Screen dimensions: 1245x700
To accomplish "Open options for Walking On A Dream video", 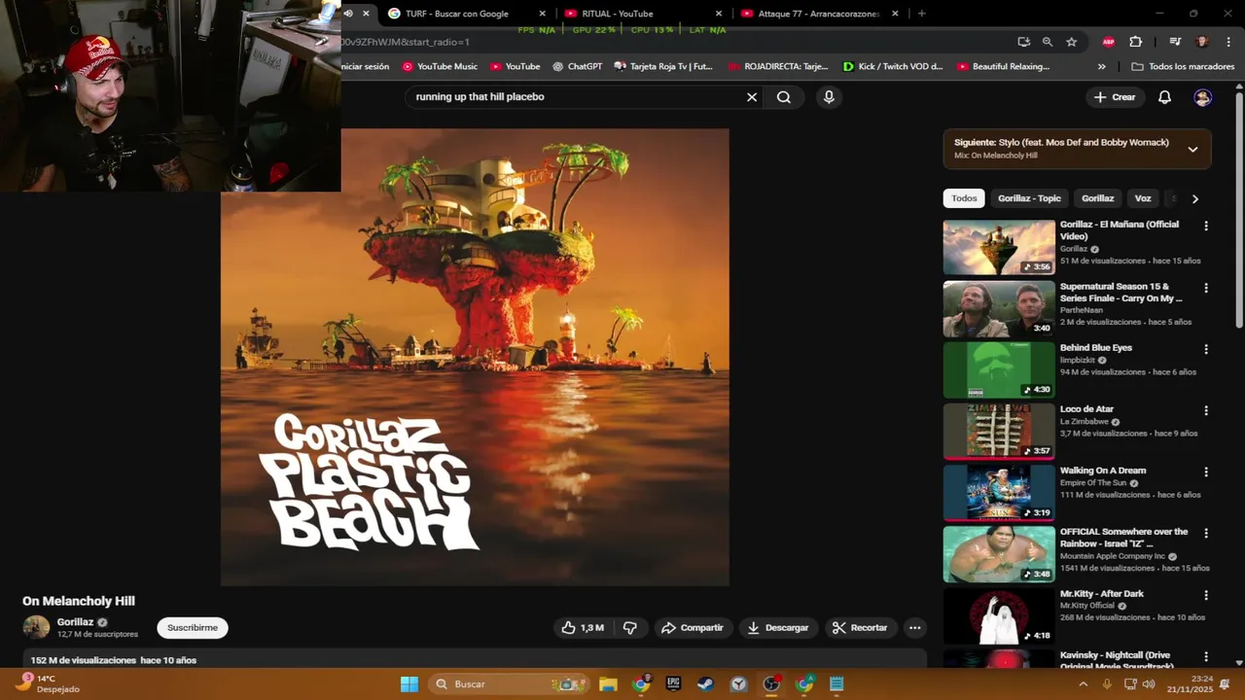I will pyautogui.click(x=1206, y=472).
